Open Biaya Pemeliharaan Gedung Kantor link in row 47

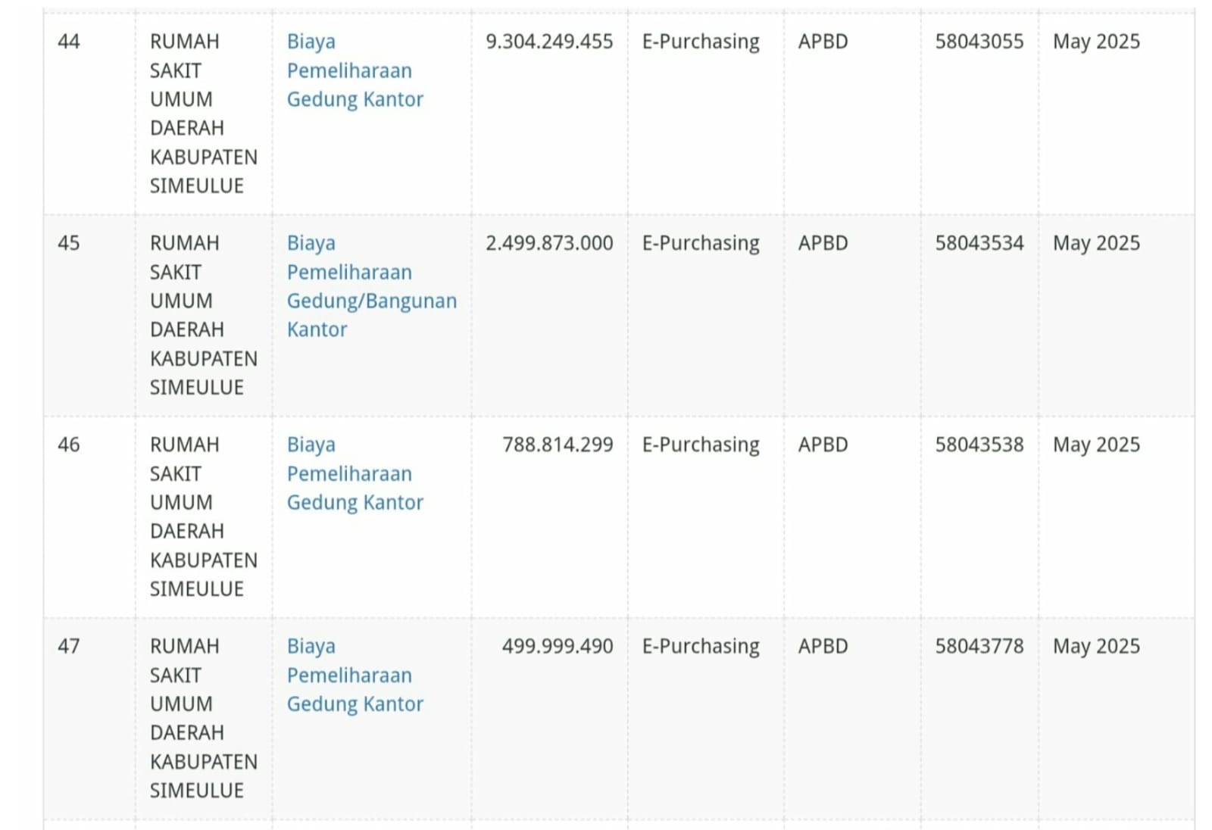(355, 675)
